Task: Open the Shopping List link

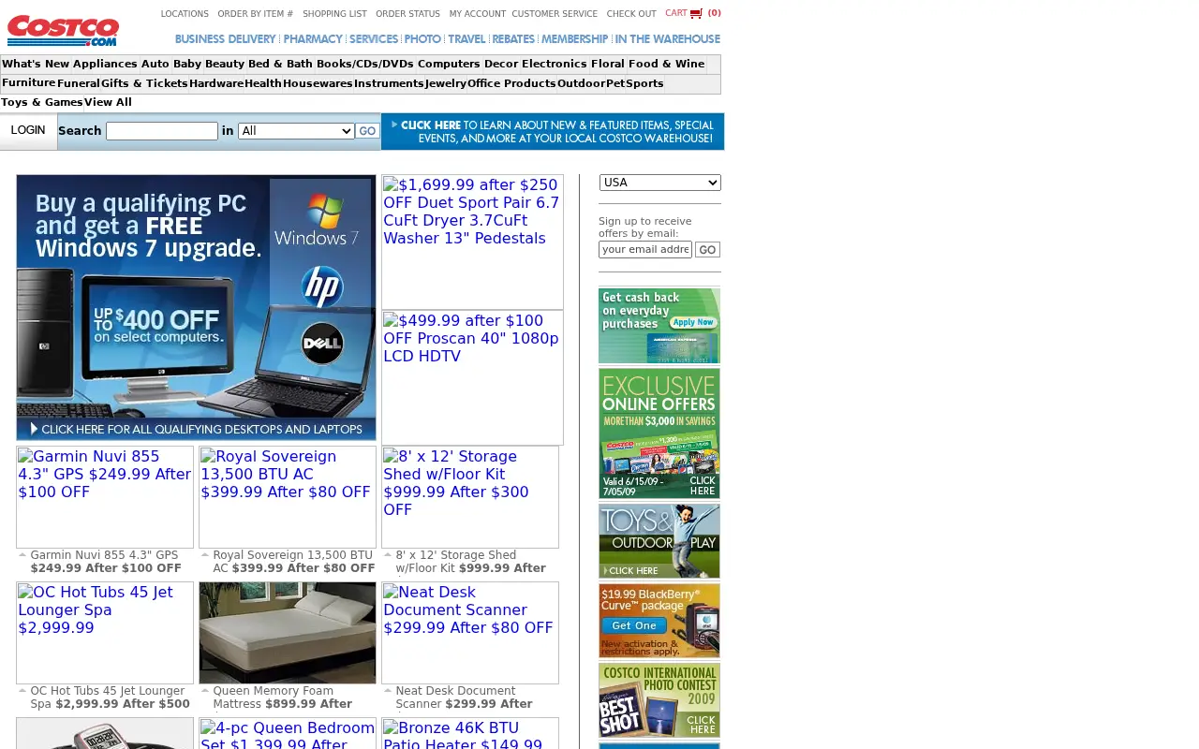Action: 334,14
